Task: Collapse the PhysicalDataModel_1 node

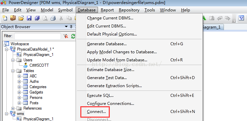Action: tap(7, 49)
